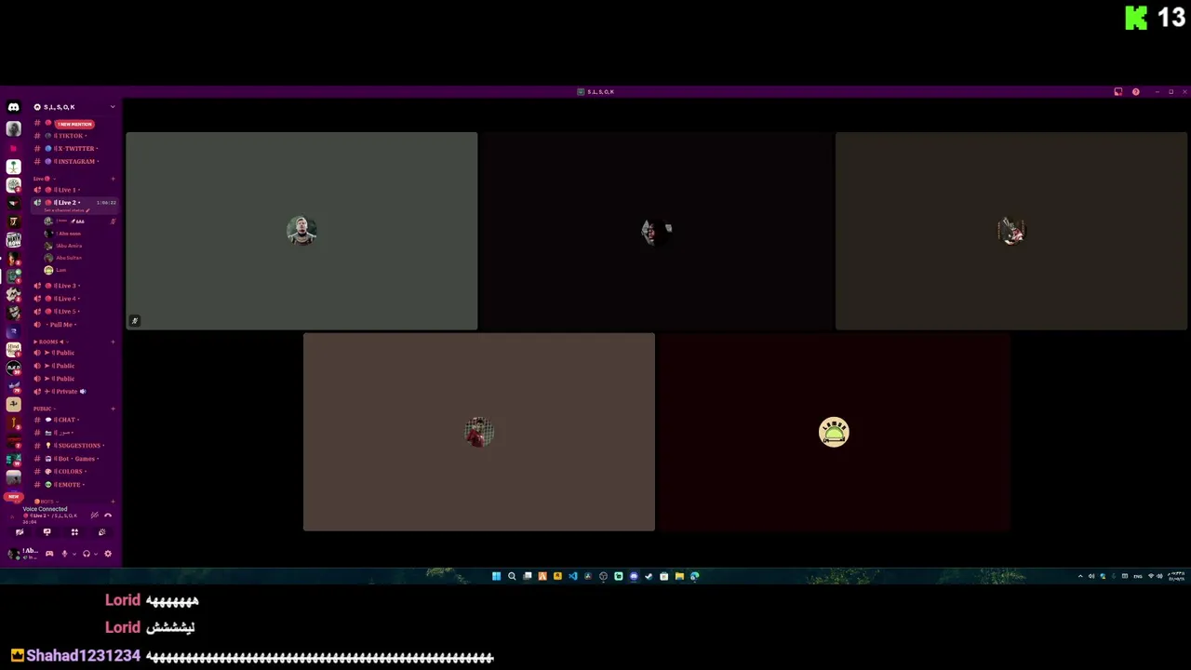Open the TIKTOK text channel
Viewport: 1191px width, 670px height.
[74, 136]
